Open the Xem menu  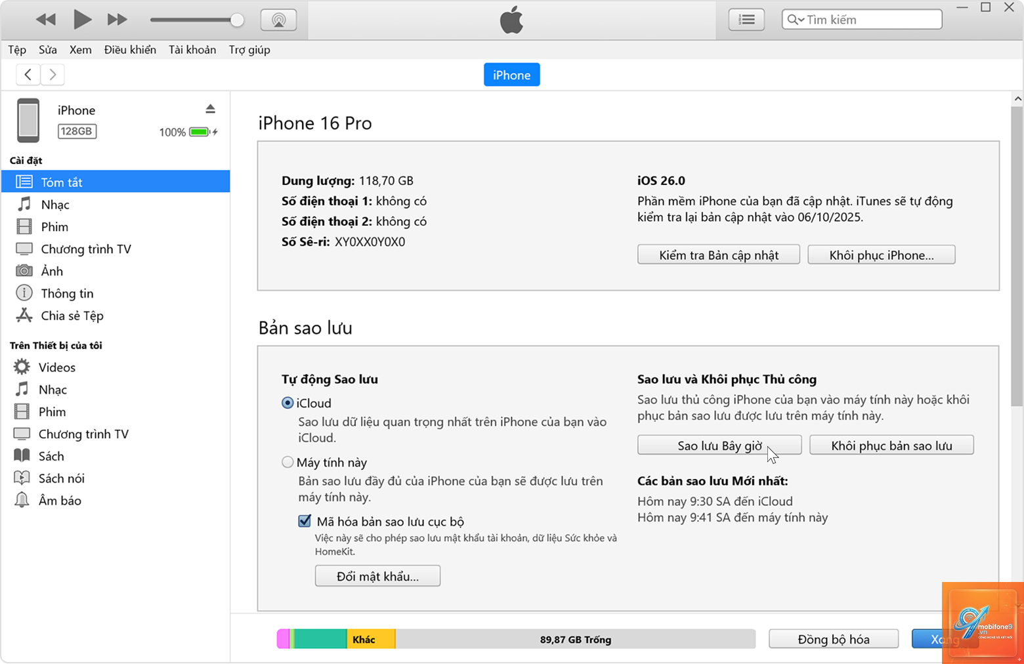coord(81,50)
